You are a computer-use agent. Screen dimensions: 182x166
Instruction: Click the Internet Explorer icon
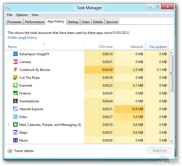pyautogui.click(x=15, y=109)
